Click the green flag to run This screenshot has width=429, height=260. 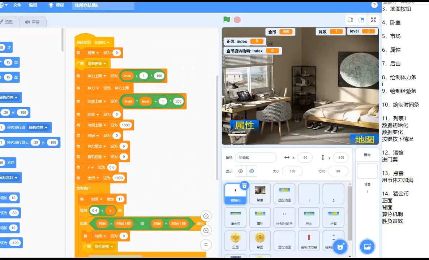pos(227,20)
